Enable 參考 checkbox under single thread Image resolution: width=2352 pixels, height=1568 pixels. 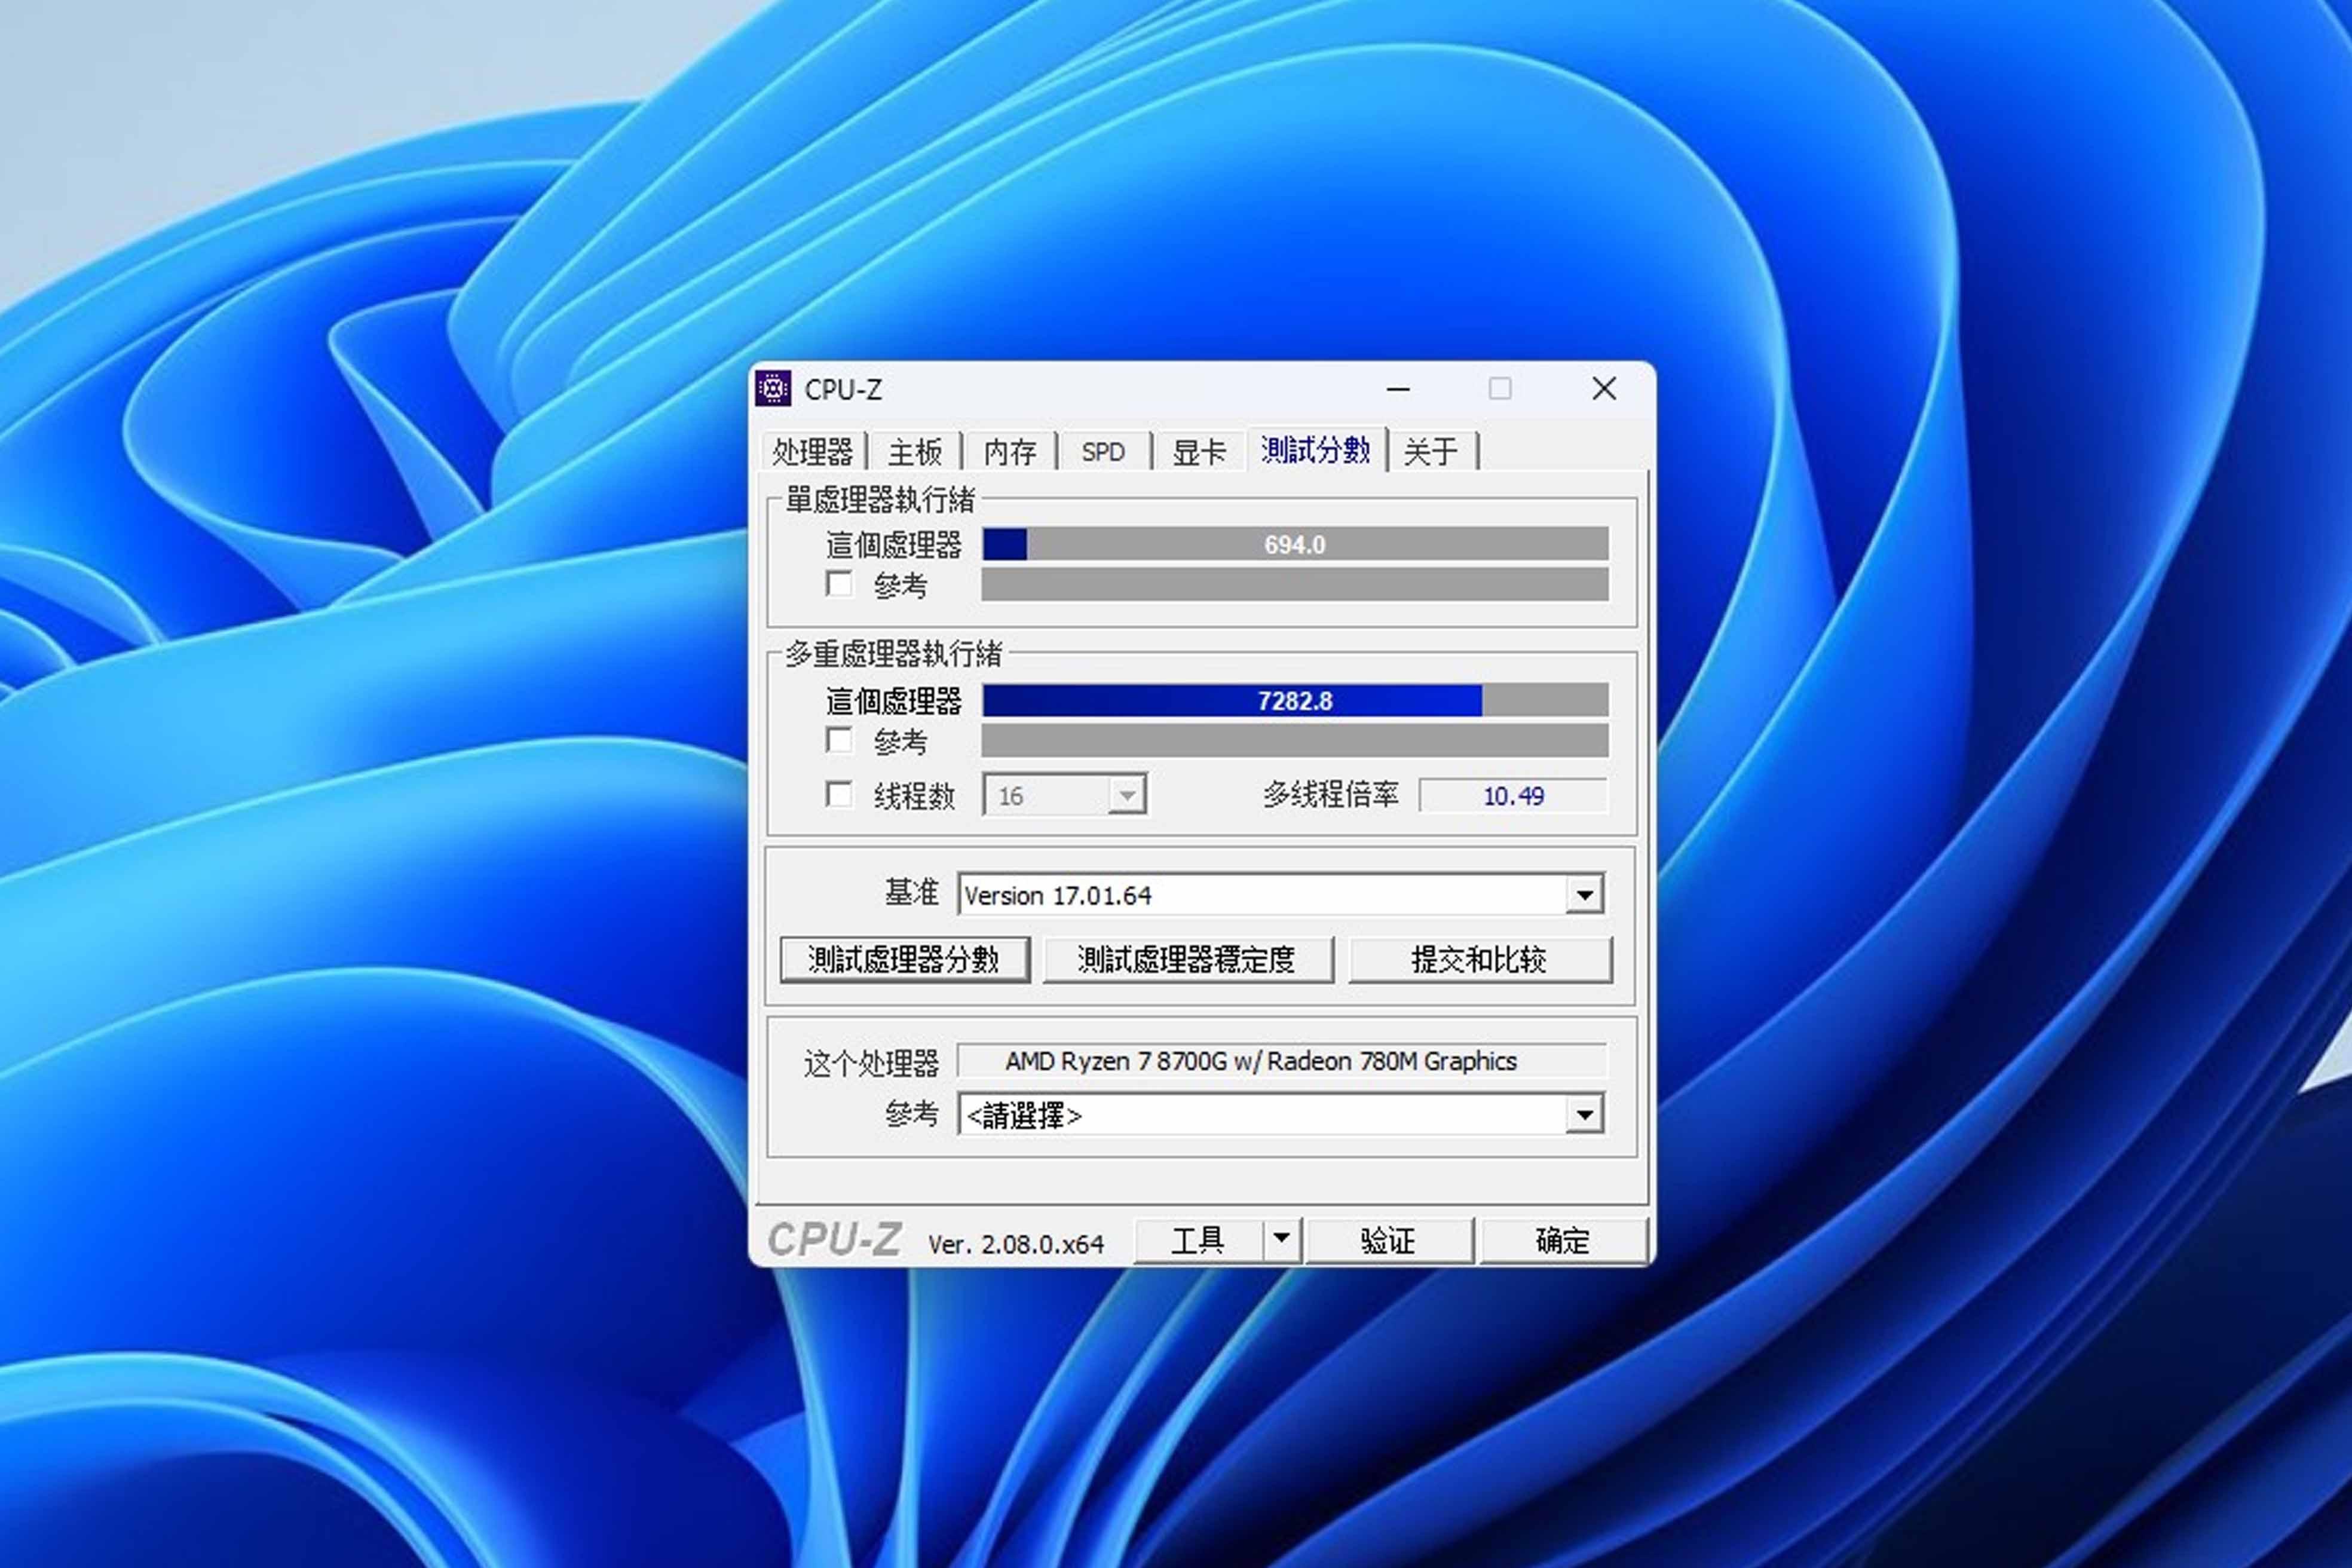(840, 584)
